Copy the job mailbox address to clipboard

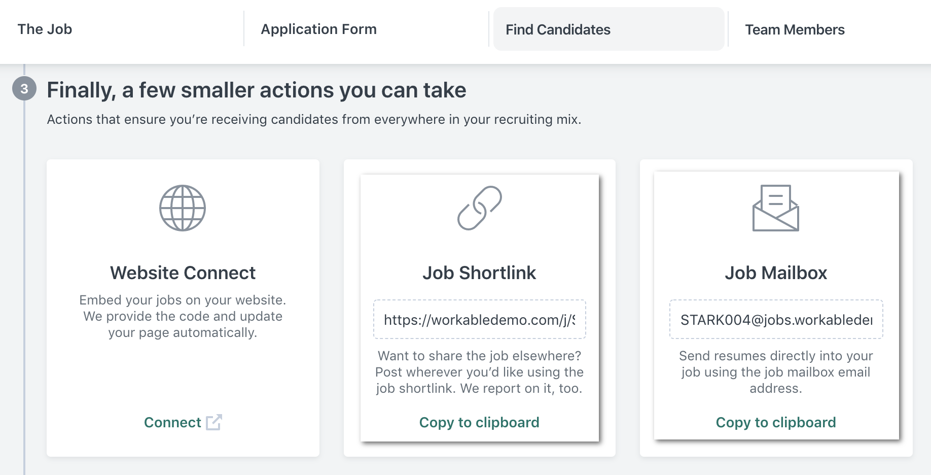(776, 422)
